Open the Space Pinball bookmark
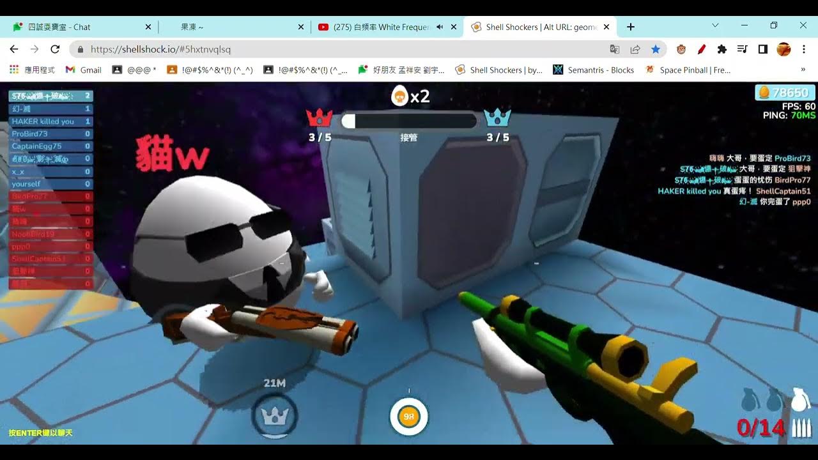 (688, 70)
